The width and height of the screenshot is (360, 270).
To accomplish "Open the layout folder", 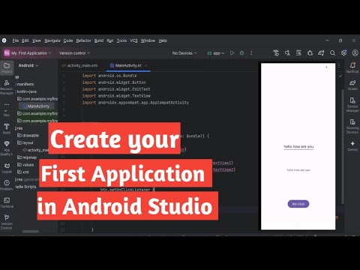I will [25, 142].
